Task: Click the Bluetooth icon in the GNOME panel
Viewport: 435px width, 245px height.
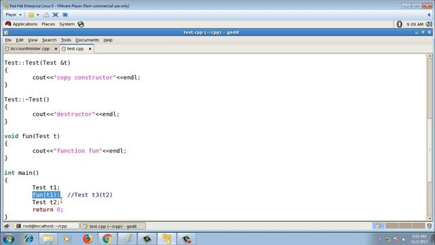Action: tap(399, 24)
